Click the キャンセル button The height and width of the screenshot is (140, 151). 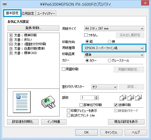[x=111, y=132]
